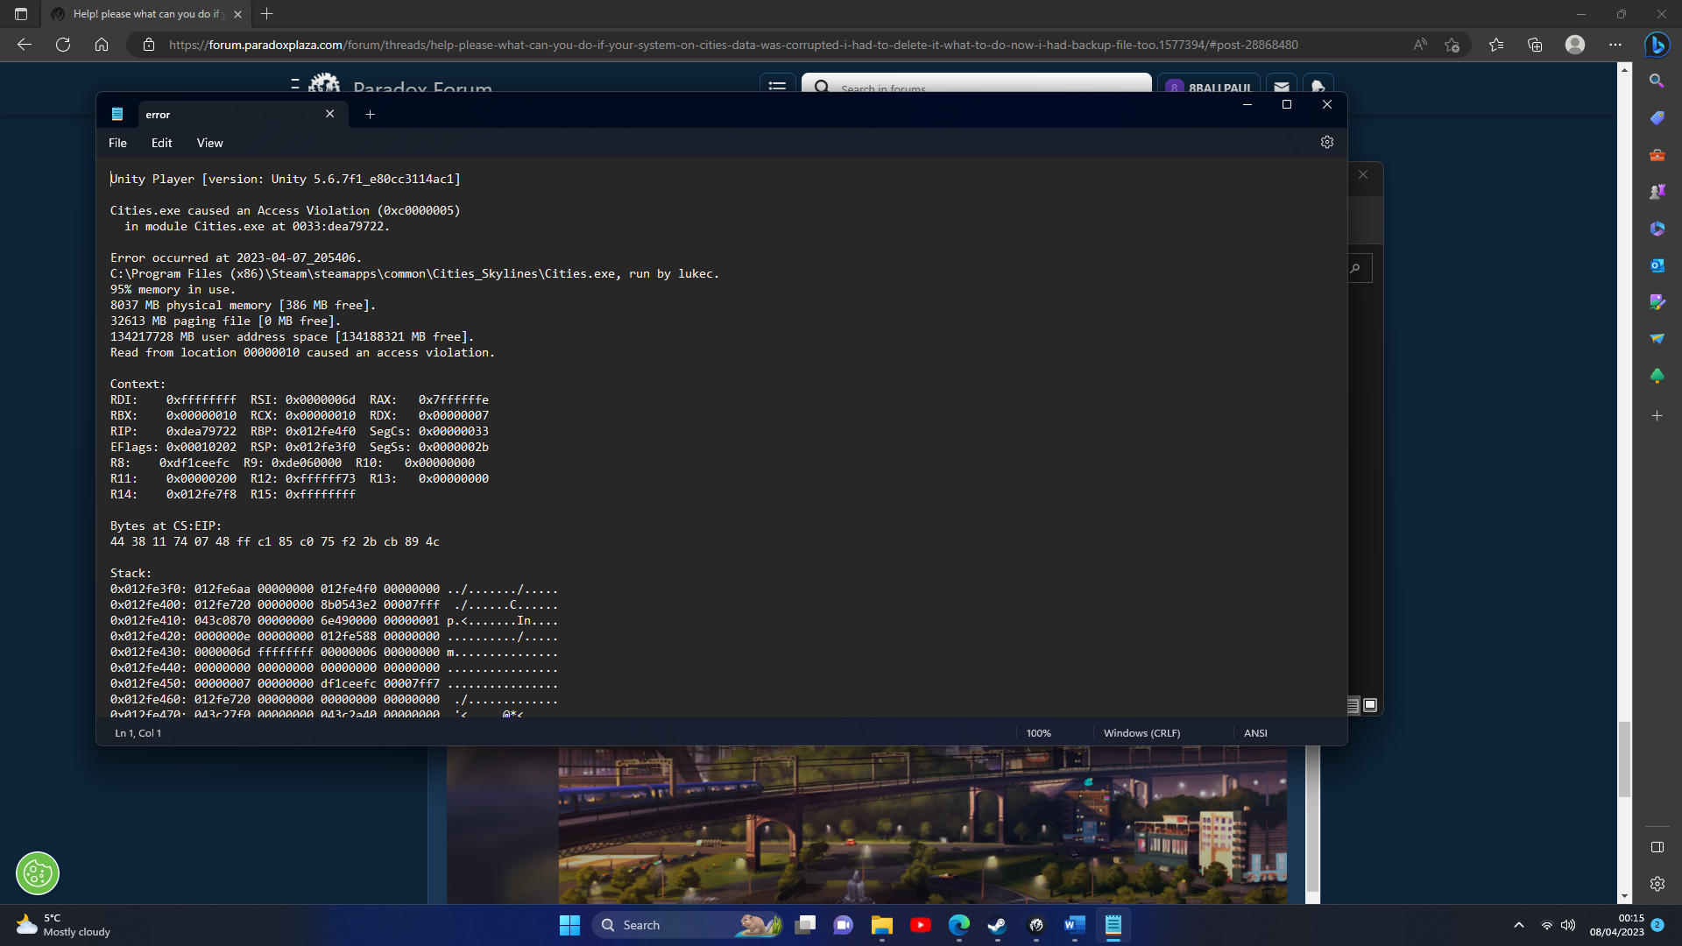Open Edge Settings and more menu
Image resolution: width=1682 pixels, height=946 pixels.
[1615, 45]
